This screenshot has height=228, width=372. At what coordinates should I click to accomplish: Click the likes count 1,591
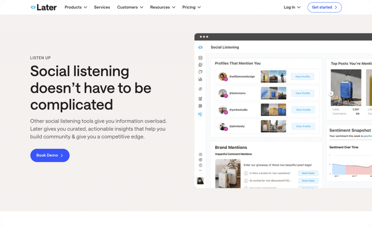(356, 109)
